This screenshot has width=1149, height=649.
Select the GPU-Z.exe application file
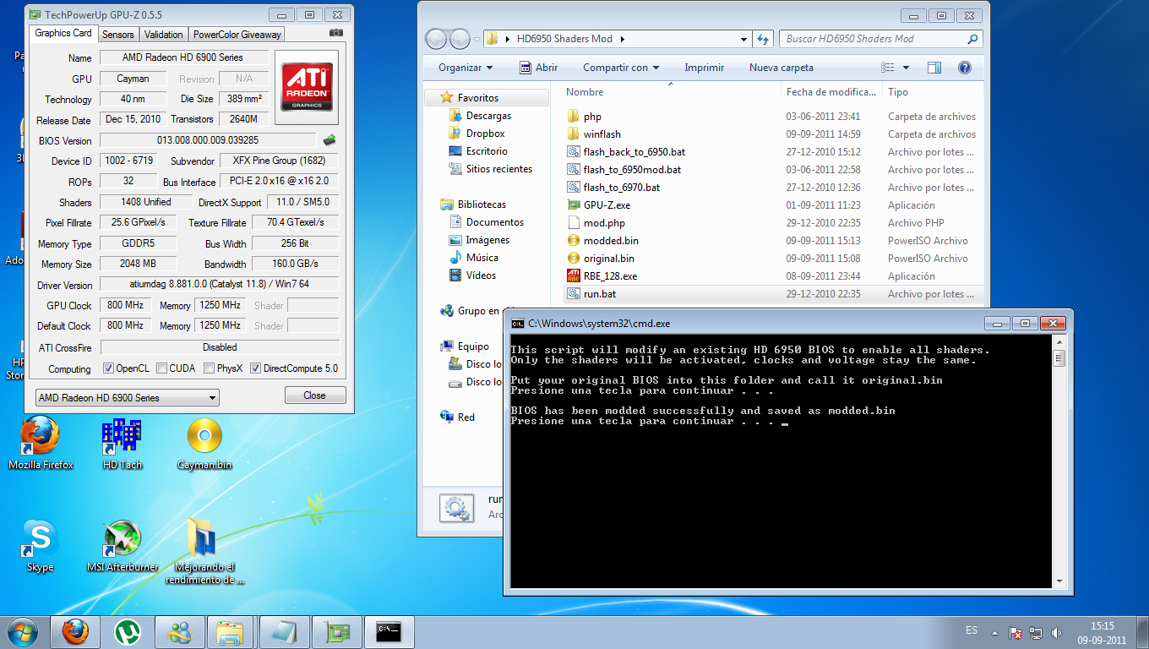point(607,205)
